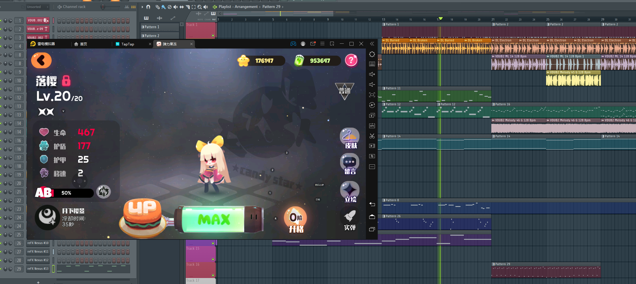
Task: Open the emulator more options ellipsis in the sidebar
Action: [x=372, y=167]
